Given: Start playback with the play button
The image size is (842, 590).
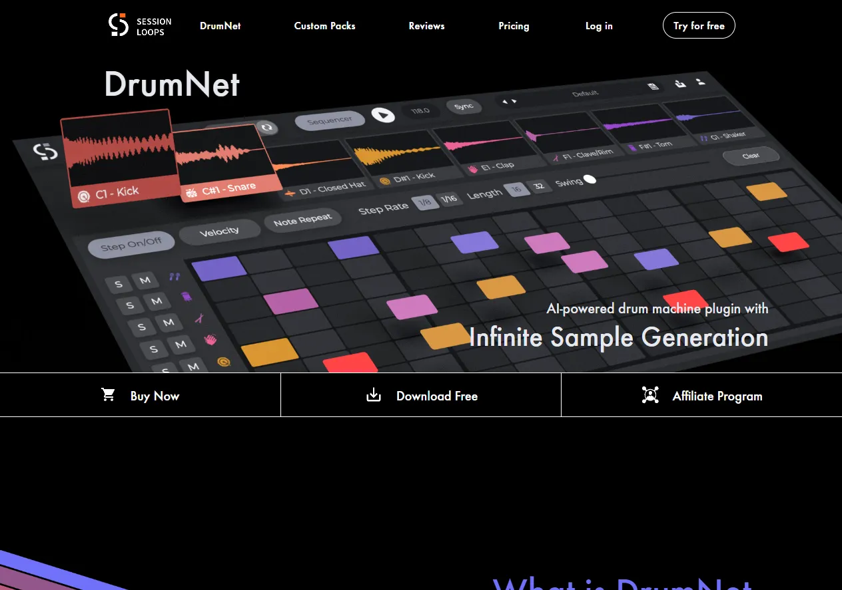Looking at the screenshot, I should (x=382, y=115).
